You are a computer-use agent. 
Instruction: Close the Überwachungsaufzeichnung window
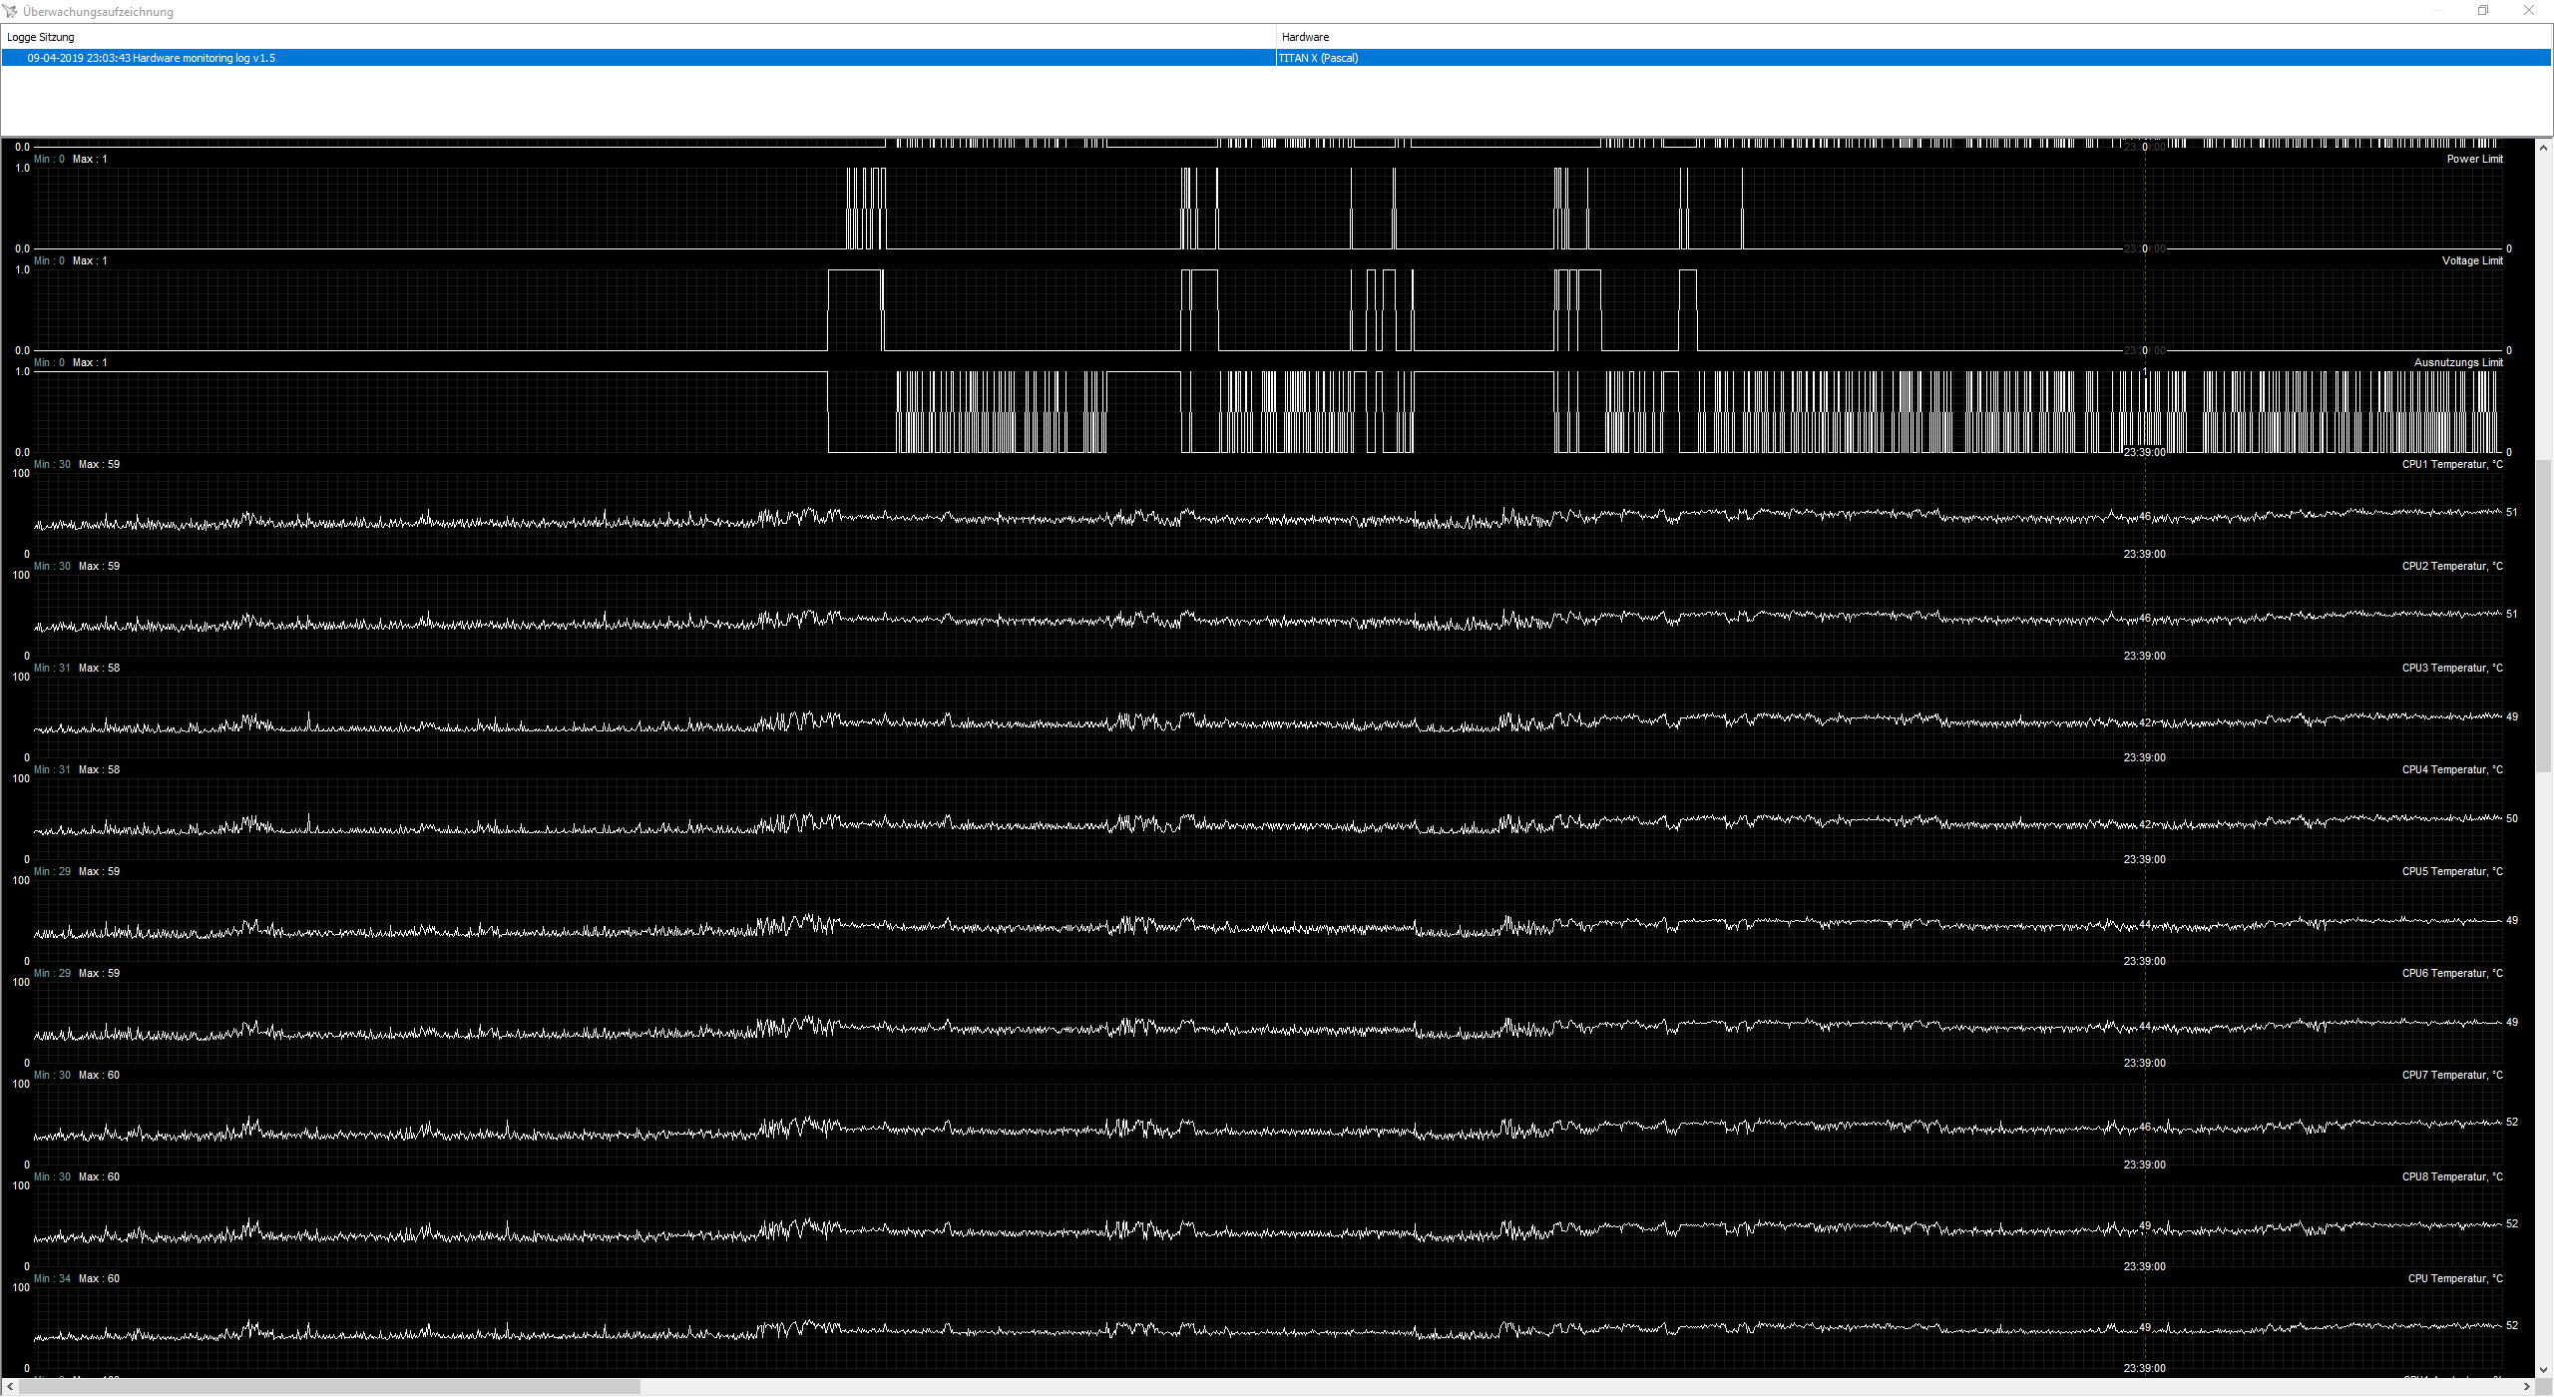coord(2529,11)
